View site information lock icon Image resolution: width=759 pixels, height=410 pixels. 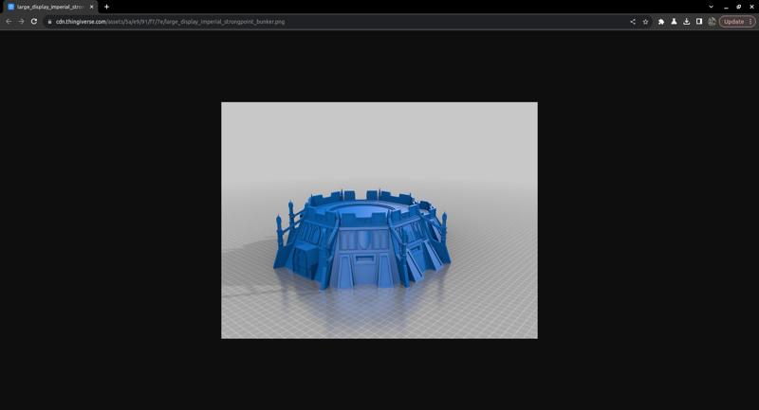[x=49, y=22]
